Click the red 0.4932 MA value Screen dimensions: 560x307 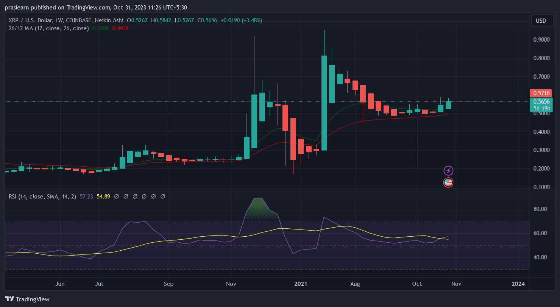click(120, 28)
